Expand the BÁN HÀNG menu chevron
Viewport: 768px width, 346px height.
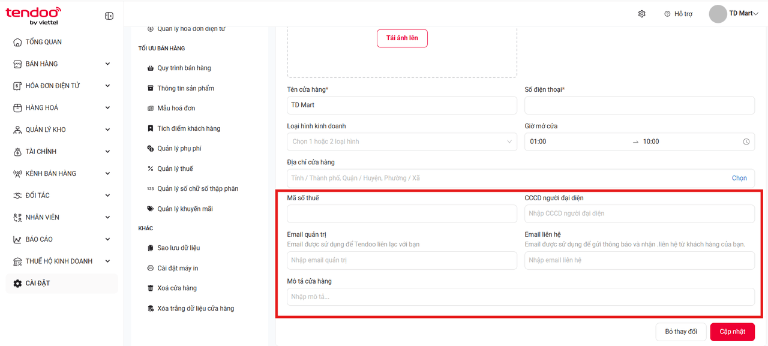click(108, 64)
